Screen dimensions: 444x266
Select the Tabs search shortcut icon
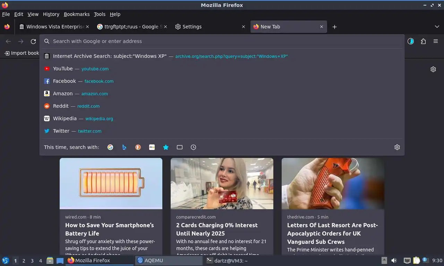coord(180,147)
